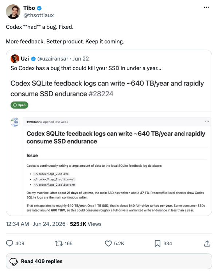218x278 pixels.
Task: Click Uzi's avatar in the quoted tweet
Action: tap(15, 59)
